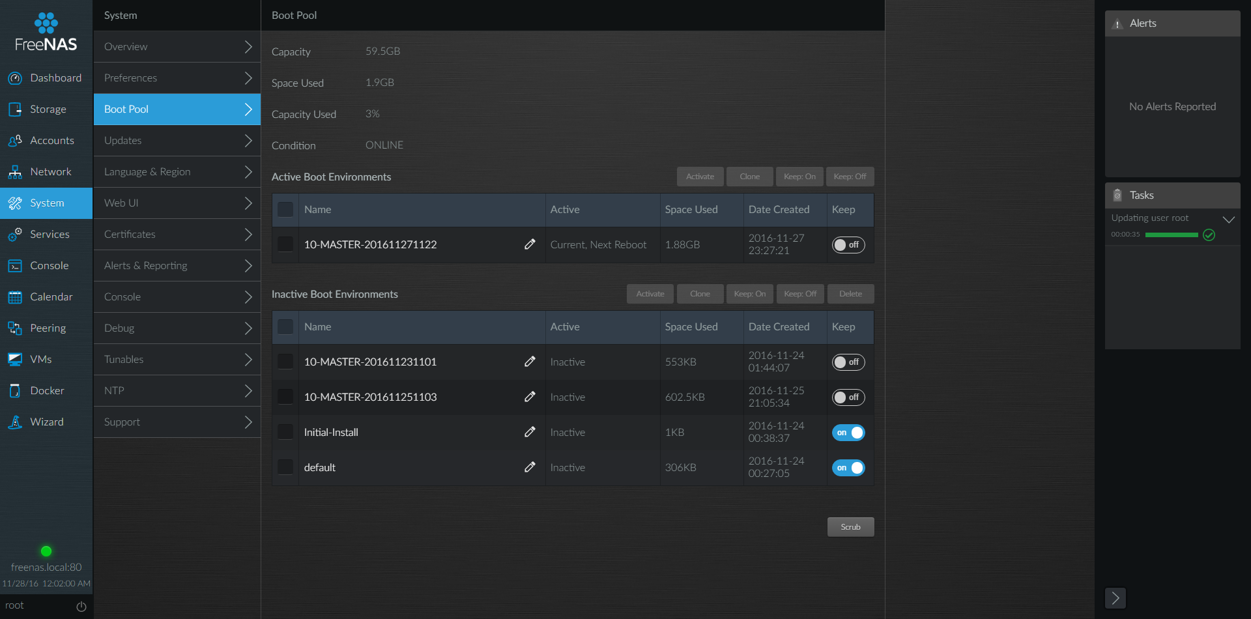Expand the Updates submenu

point(177,140)
